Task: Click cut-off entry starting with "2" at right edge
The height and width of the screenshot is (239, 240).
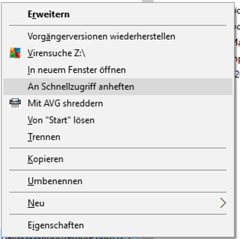Action: coord(238,75)
